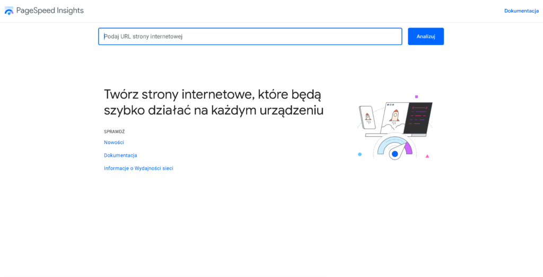This screenshot has height=277, width=543.
Task: Open Dokumentacja link in the top header
Action: tap(521, 11)
